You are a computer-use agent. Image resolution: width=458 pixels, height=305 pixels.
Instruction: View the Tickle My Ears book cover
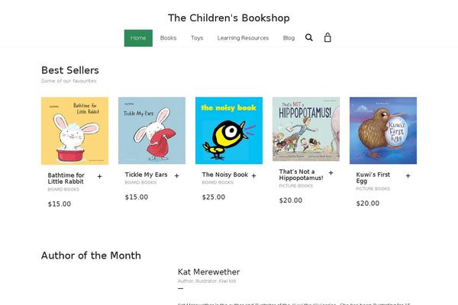[x=152, y=130]
